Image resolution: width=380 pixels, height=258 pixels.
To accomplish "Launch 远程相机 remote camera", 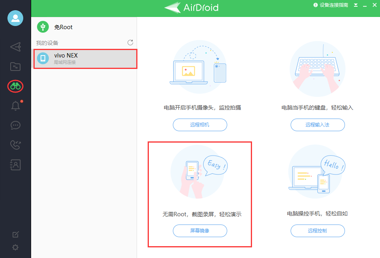I will coord(200,125).
